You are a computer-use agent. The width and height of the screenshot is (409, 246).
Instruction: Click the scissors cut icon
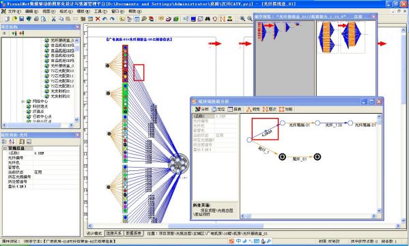click(53, 19)
